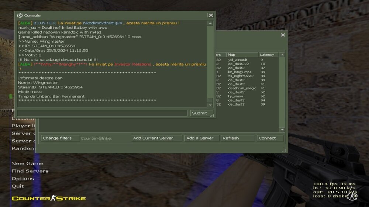Hit Refresh in the server browser
Image resolution: width=369 pixels, height=207 pixels.
click(238, 138)
